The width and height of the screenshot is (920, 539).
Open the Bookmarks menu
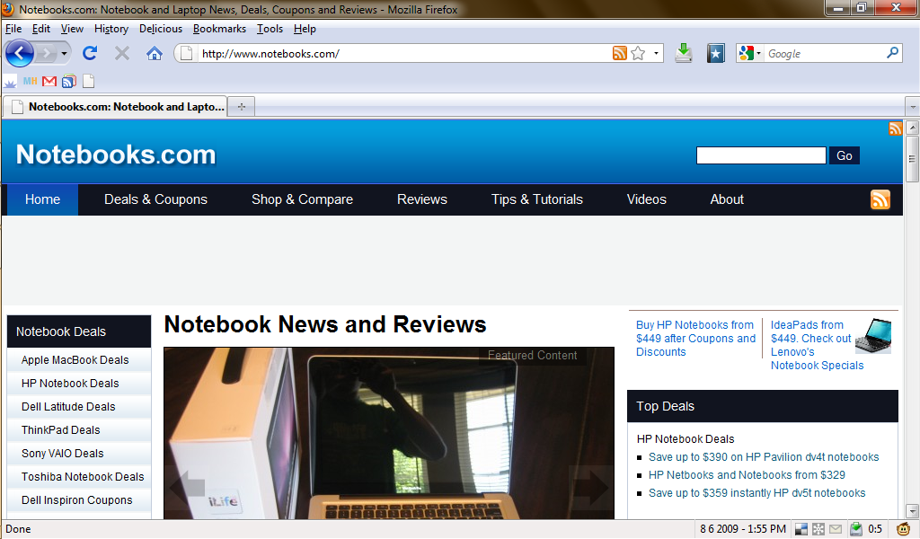pos(219,29)
